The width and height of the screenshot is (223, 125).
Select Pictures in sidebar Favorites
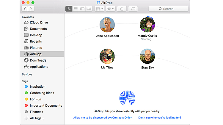tap(36, 48)
